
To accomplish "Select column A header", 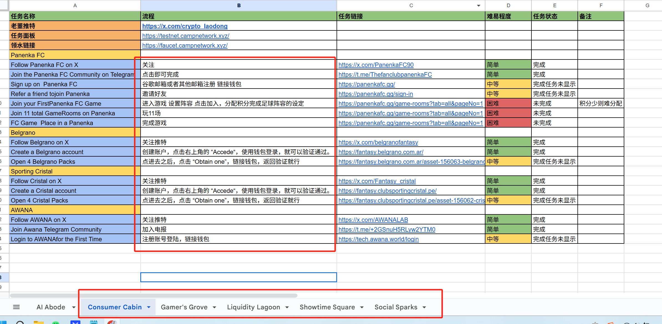I will click(x=75, y=6).
